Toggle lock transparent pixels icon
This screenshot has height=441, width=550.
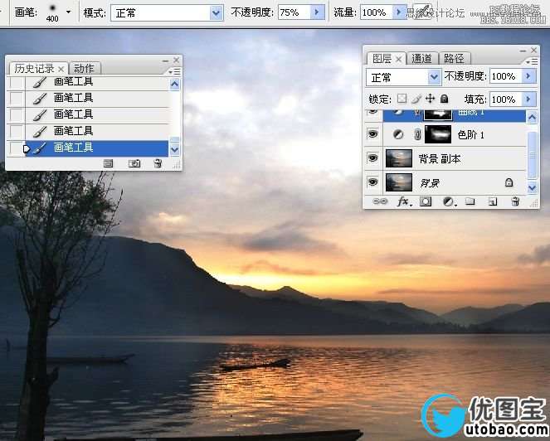click(x=402, y=99)
